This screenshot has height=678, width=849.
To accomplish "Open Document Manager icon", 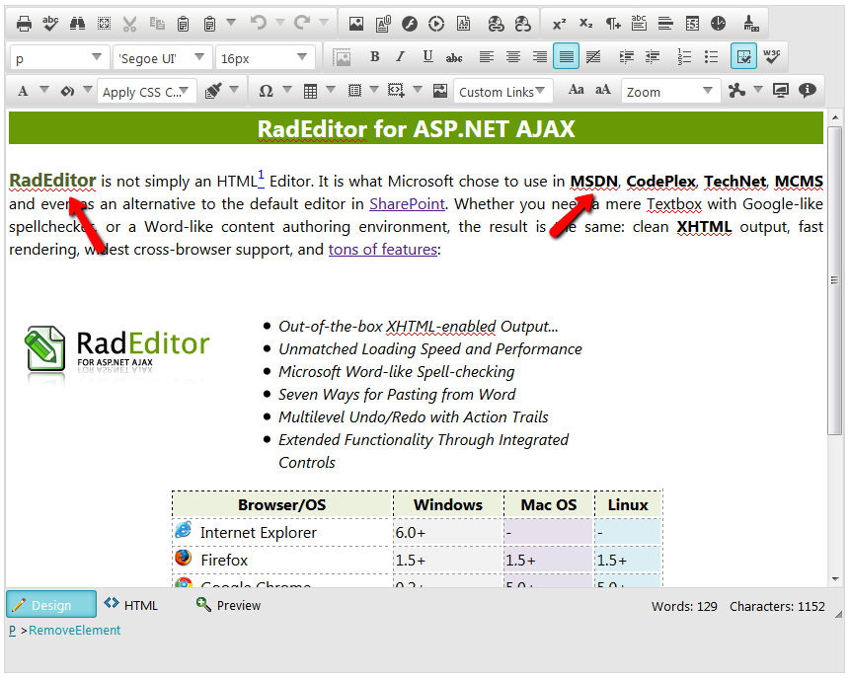I will click(x=383, y=24).
